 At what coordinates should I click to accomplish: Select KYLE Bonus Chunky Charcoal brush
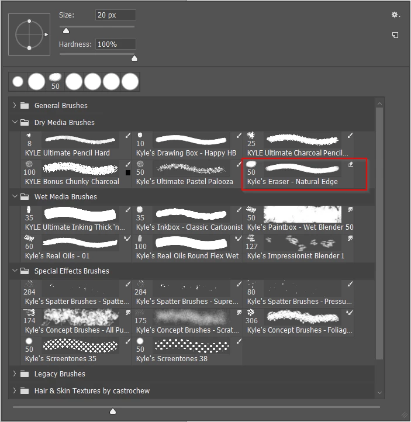(x=77, y=174)
